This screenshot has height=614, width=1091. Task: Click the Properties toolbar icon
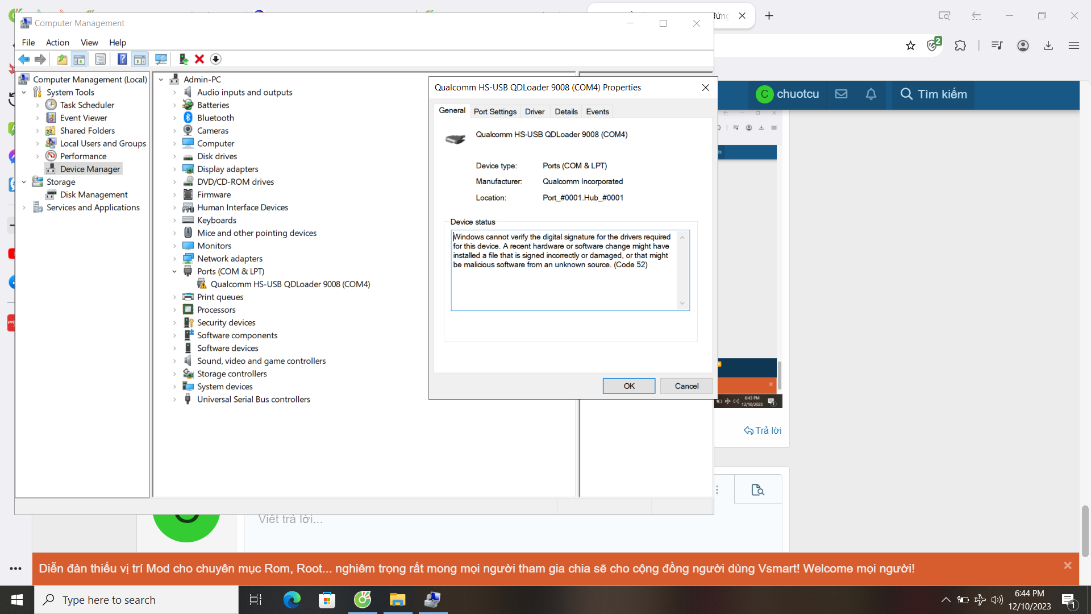pyautogui.click(x=100, y=59)
